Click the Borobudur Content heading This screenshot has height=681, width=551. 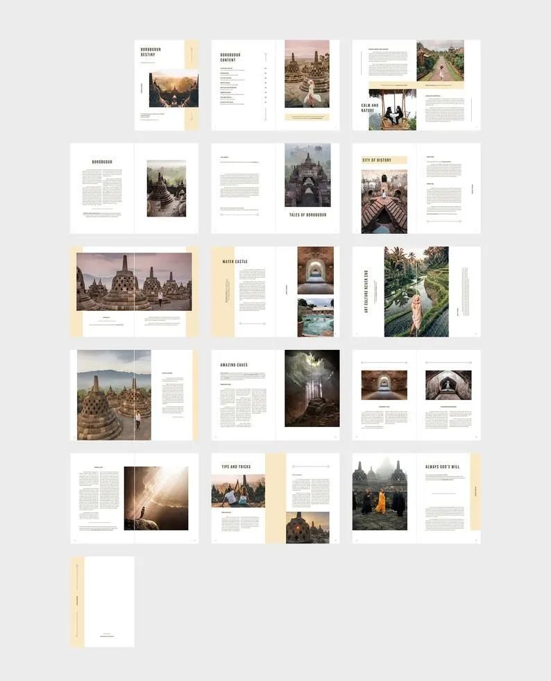tap(230, 58)
